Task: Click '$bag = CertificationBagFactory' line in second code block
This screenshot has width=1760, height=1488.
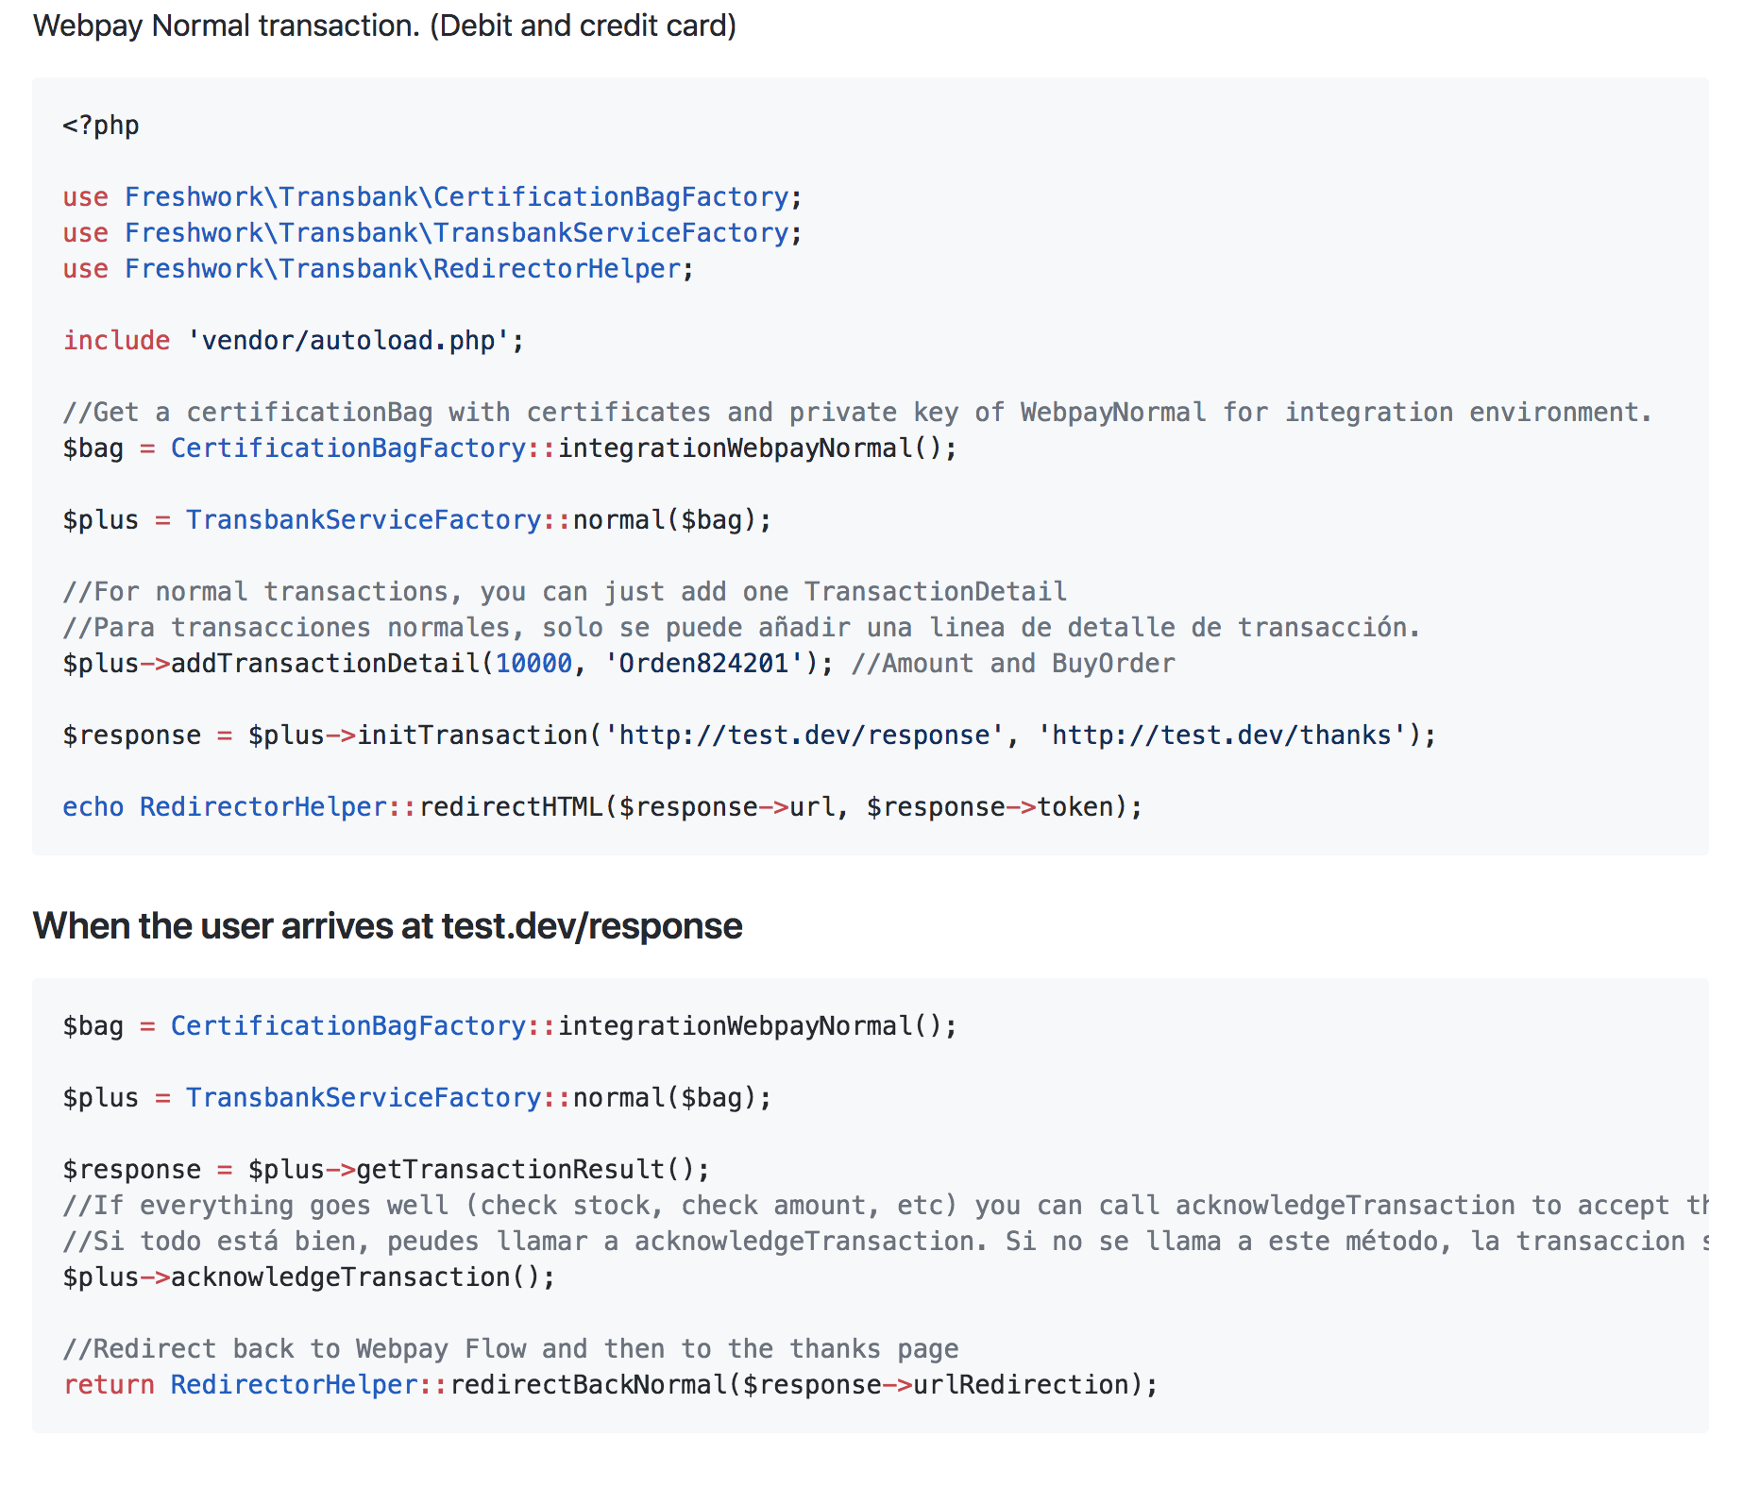Action: click(x=510, y=1026)
